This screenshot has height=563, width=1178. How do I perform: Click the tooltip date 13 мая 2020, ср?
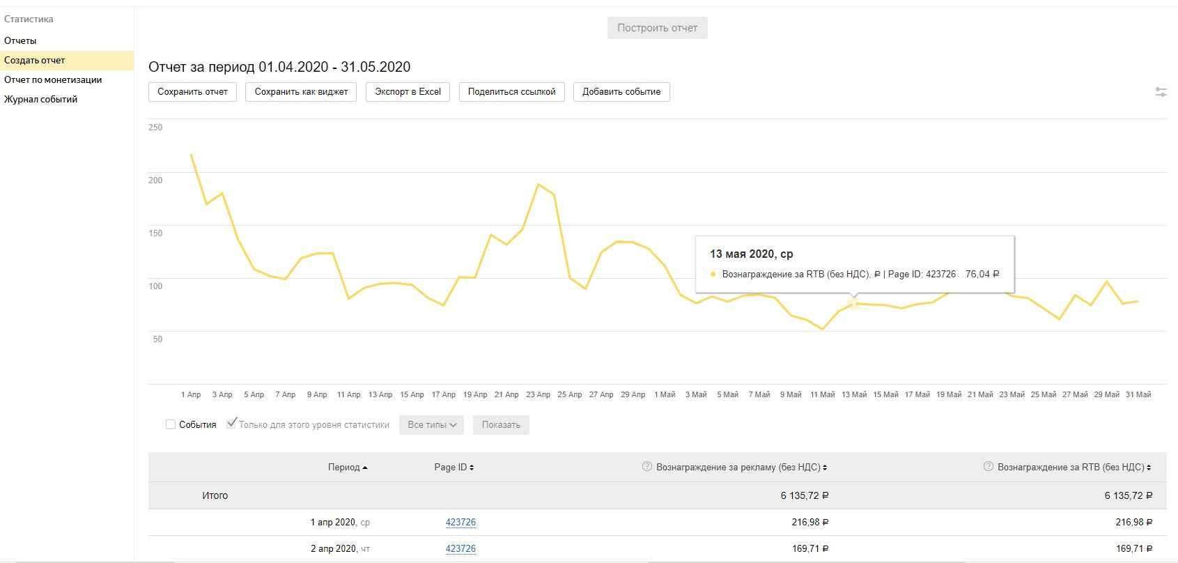coord(752,254)
